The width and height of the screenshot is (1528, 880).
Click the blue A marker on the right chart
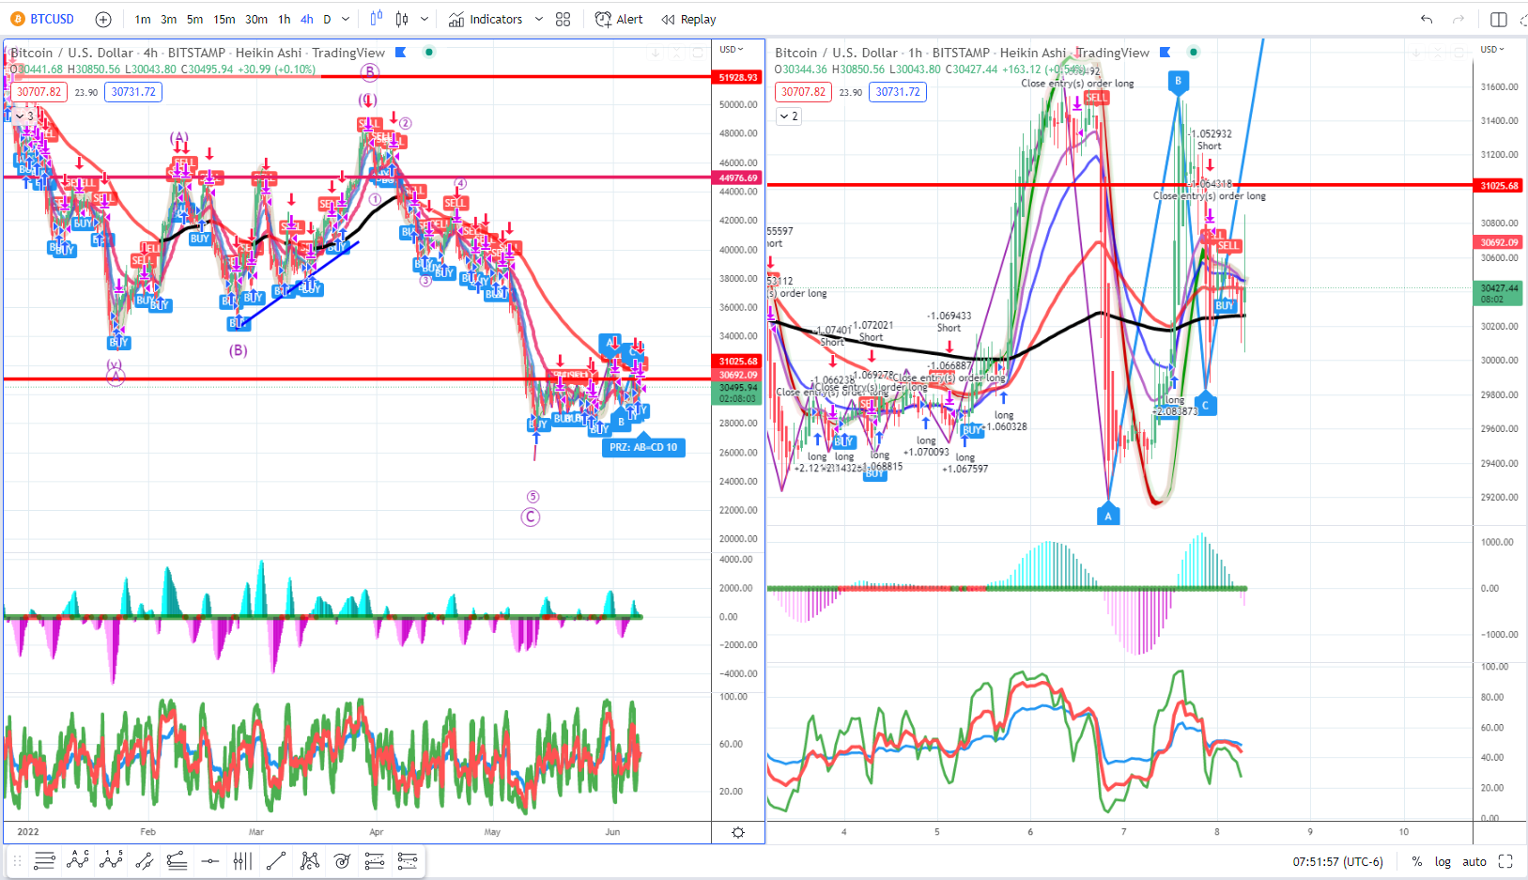point(1108,516)
